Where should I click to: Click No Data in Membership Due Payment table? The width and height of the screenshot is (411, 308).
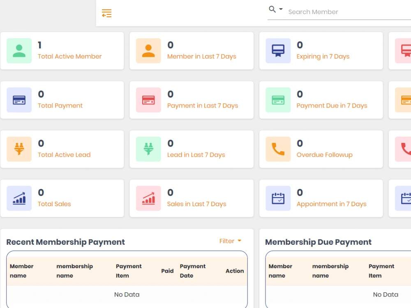[x=386, y=294]
